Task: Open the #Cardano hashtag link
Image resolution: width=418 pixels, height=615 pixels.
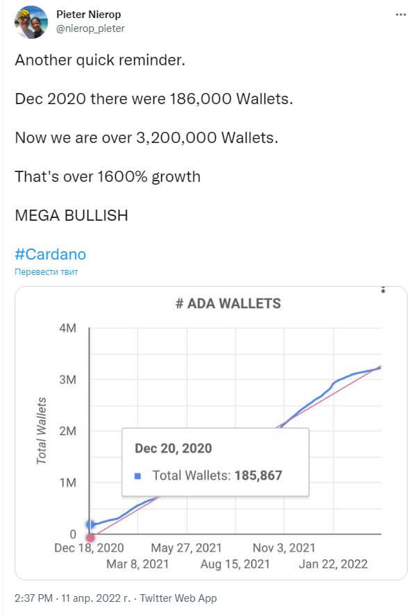Action: pyautogui.click(x=50, y=254)
